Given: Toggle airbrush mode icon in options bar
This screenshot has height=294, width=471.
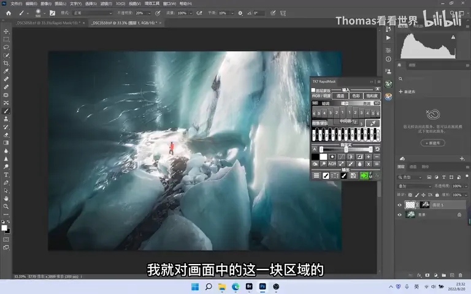Looking at the screenshot, I should pyautogui.click(x=199, y=13).
